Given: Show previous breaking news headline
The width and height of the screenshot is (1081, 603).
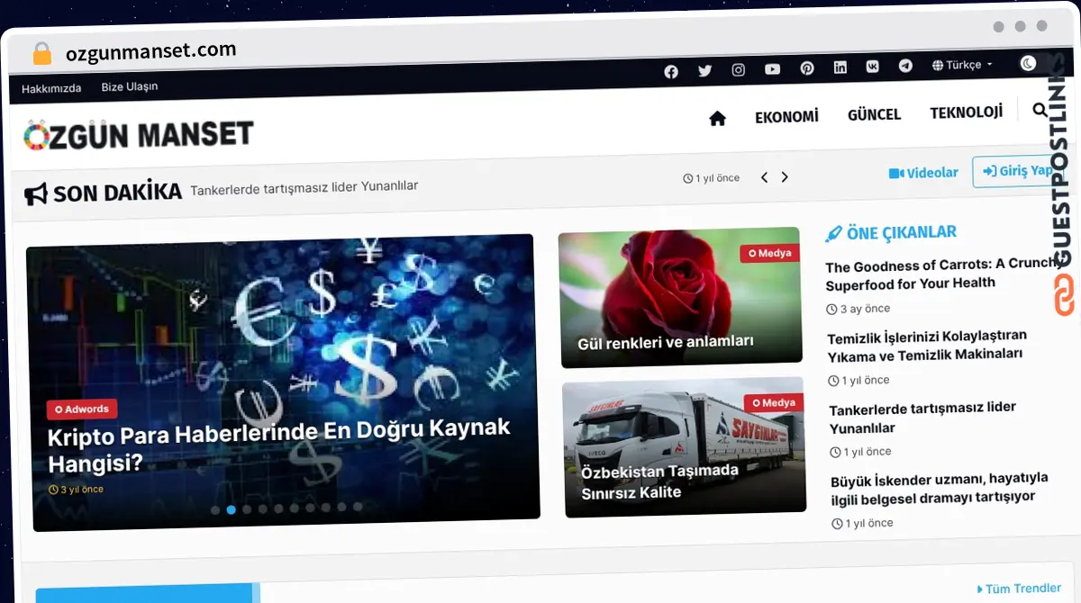Looking at the screenshot, I should pos(764,177).
